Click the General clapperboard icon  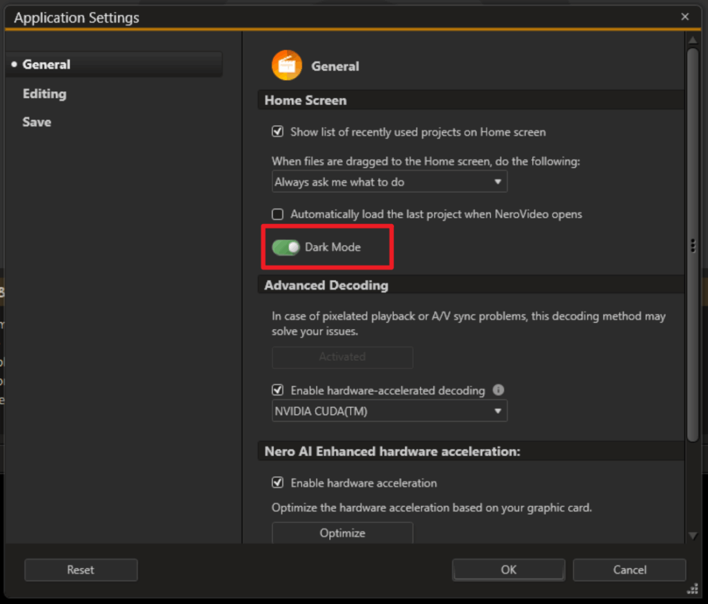click(287, 65)
